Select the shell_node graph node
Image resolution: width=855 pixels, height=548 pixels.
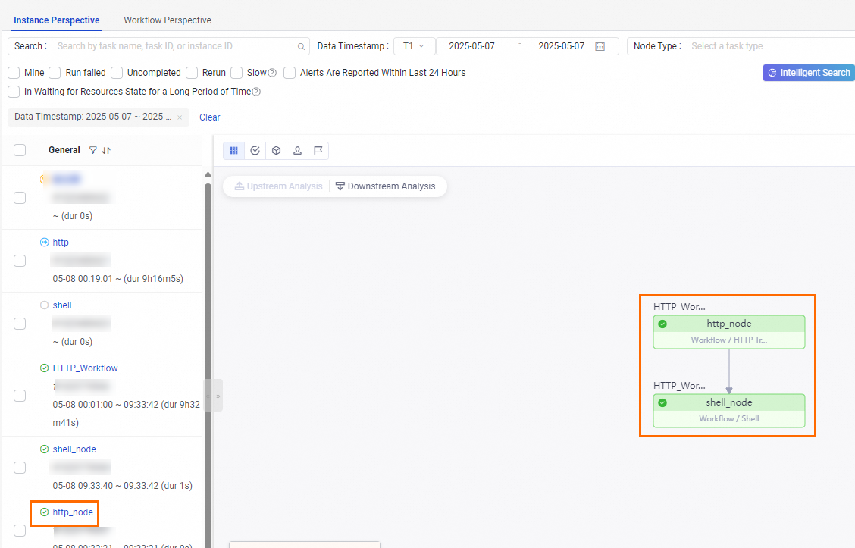[729, 411]
